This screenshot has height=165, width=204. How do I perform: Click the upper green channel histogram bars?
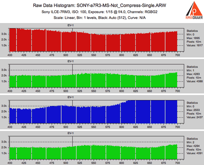(x=102, y=81)
